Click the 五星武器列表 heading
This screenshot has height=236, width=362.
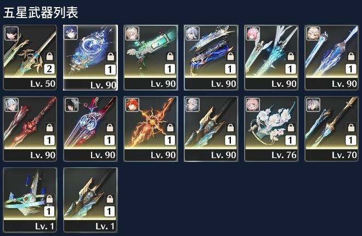click(41, 13)
